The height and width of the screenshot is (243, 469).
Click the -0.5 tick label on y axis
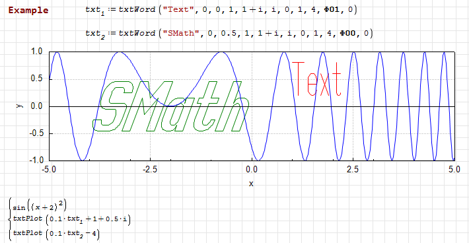tap(36, 133)
